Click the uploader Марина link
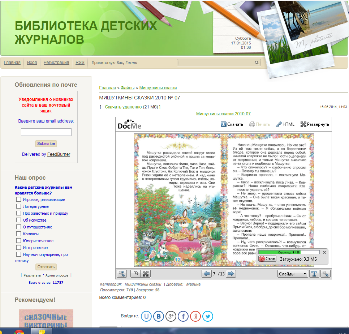Image resolution: width=349 pixels, height=334 pixels. pos(193,284)
